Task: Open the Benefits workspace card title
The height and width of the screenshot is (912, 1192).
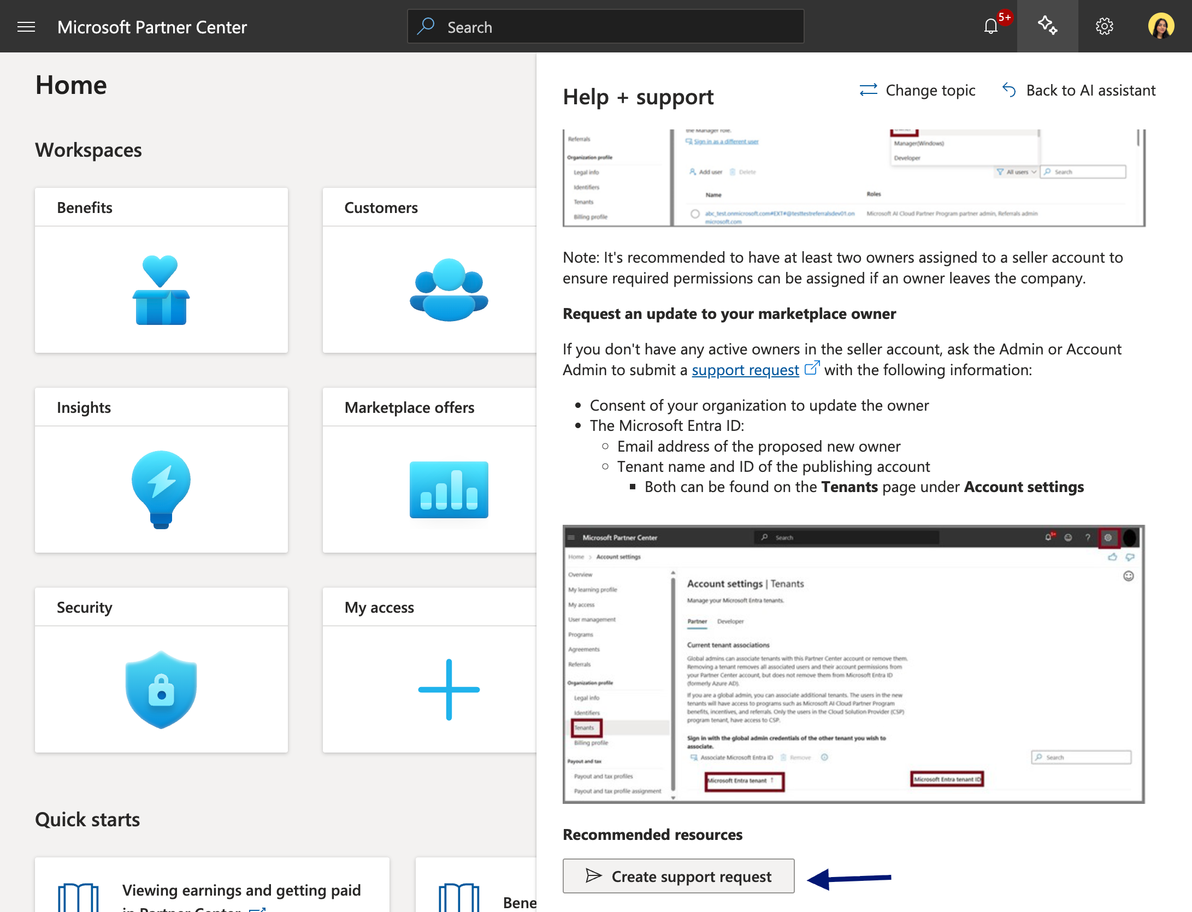Action: coord(85,208)
